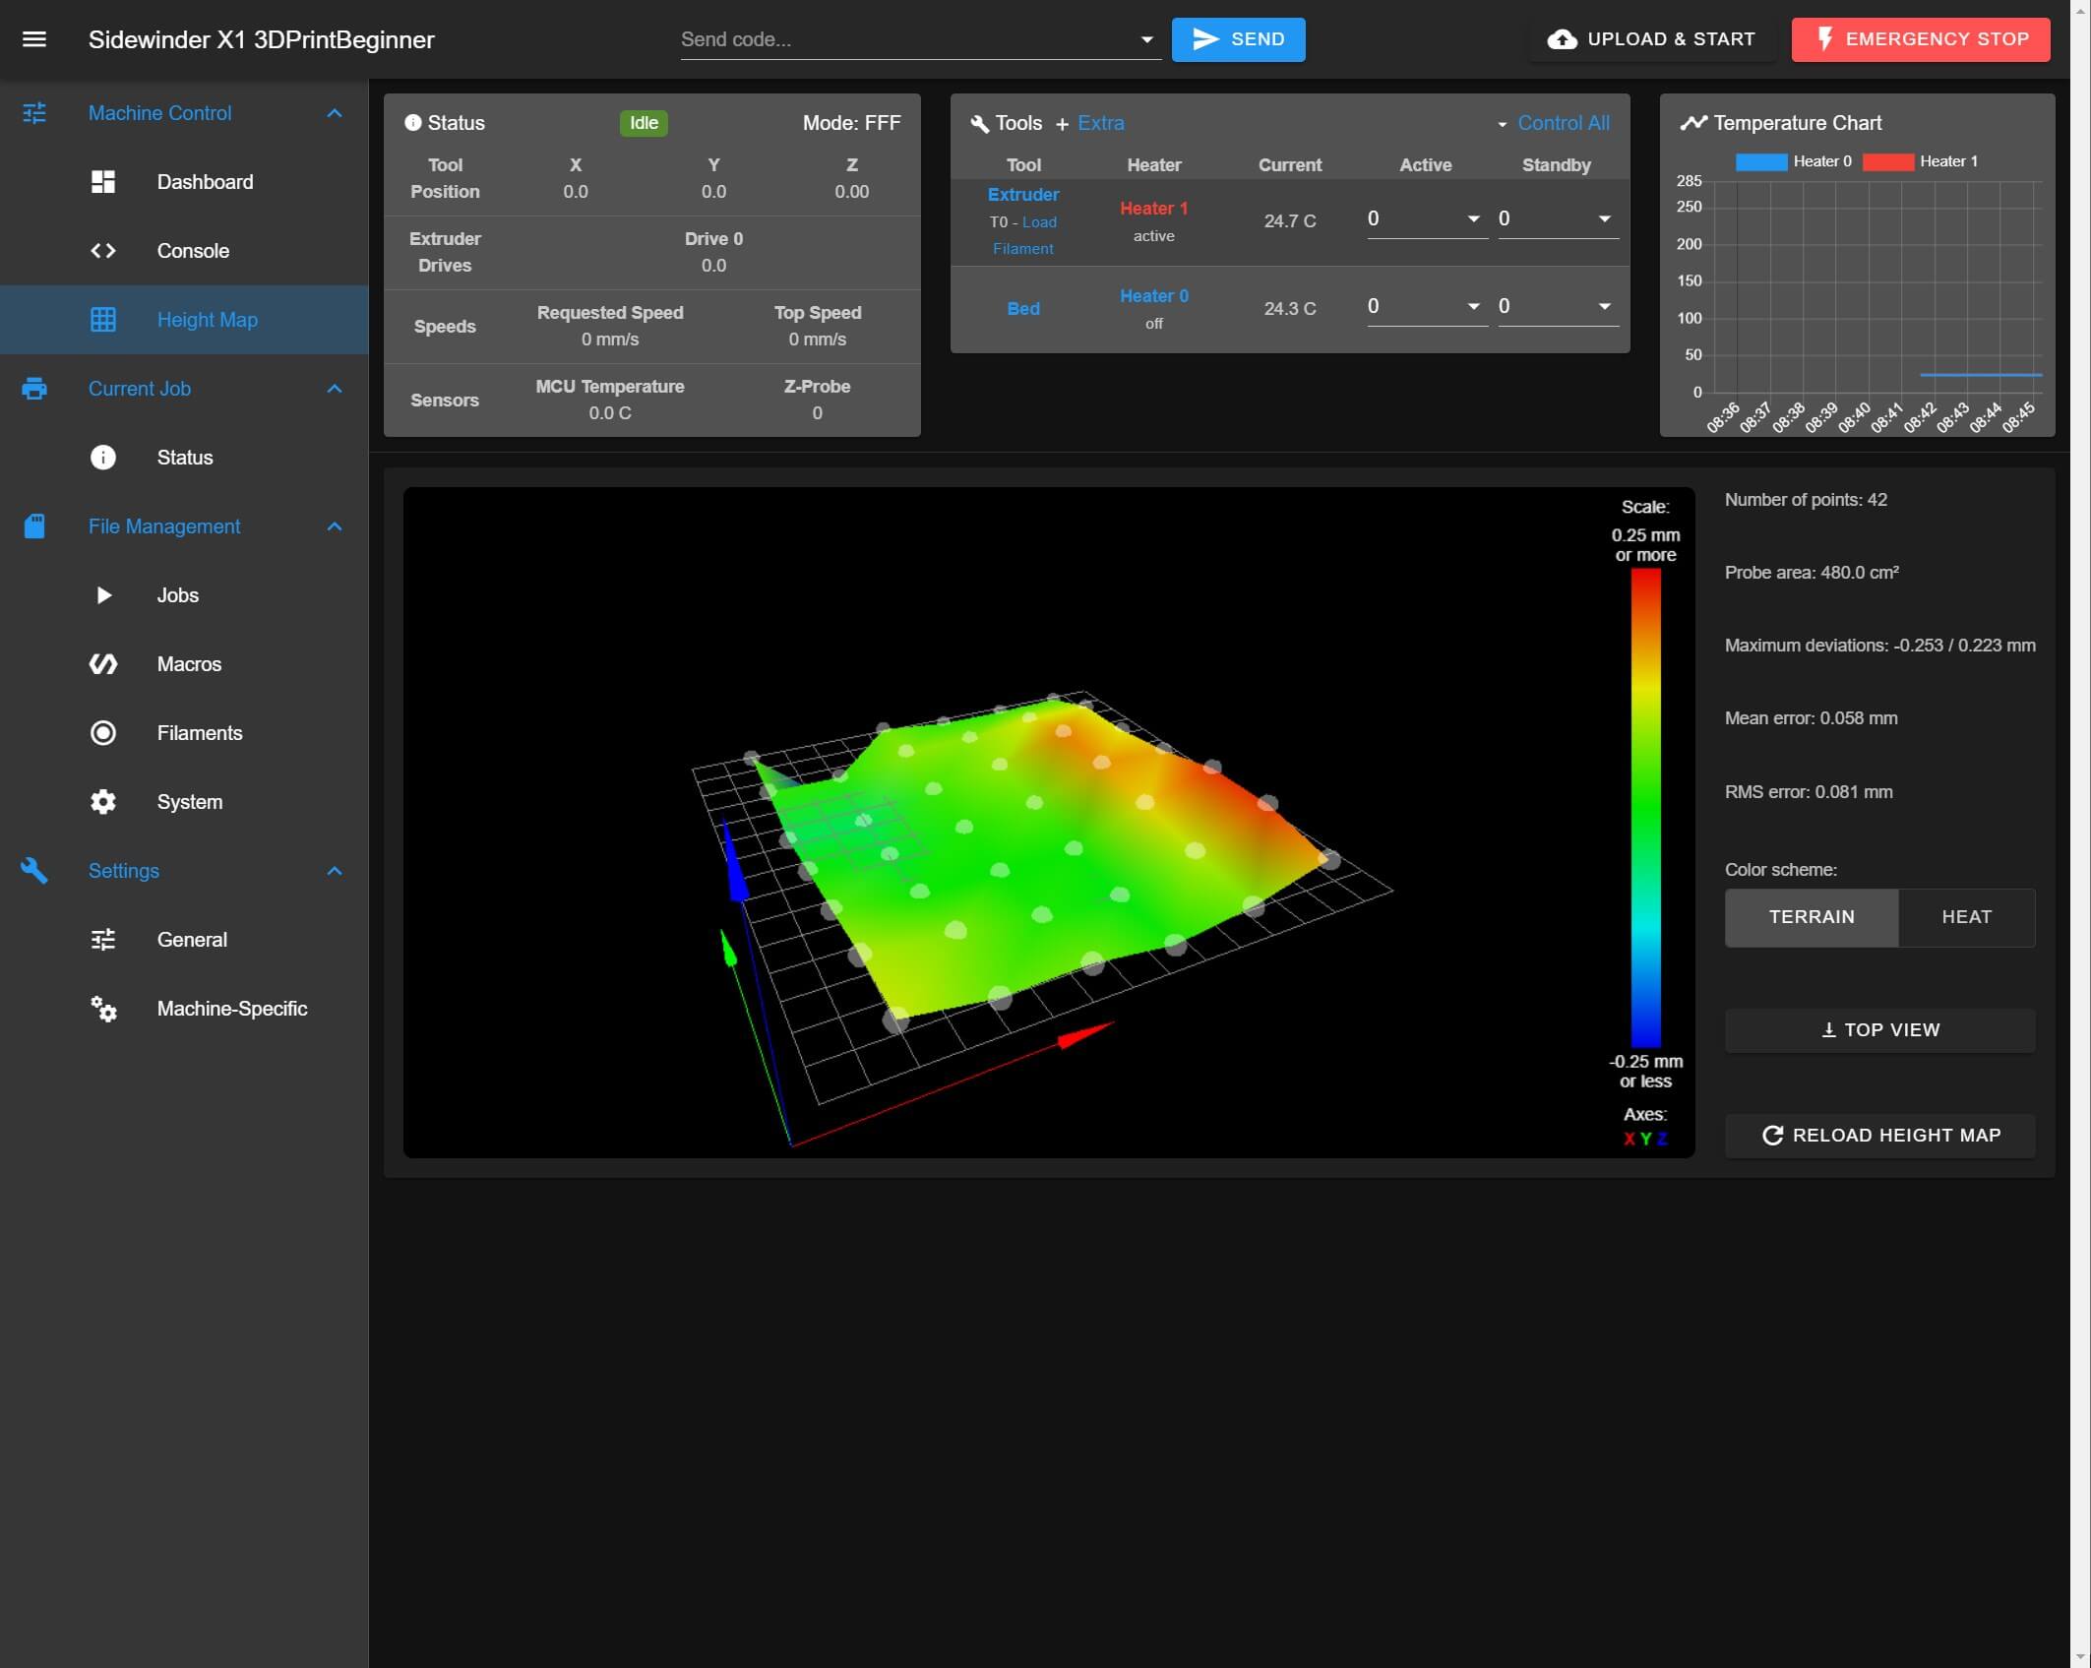Click Reload Height Map button

point(1879,1136)
